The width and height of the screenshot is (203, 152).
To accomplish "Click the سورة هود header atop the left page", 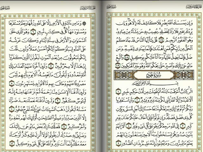I will click(x=5, y=8).
